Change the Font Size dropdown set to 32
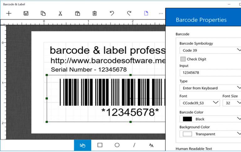This screenshot has height=152, width=241. pyautogui.click(x=232, y=102)
